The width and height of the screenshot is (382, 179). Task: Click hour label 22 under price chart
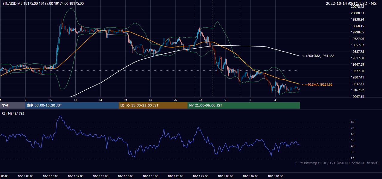tap(200, 100)
